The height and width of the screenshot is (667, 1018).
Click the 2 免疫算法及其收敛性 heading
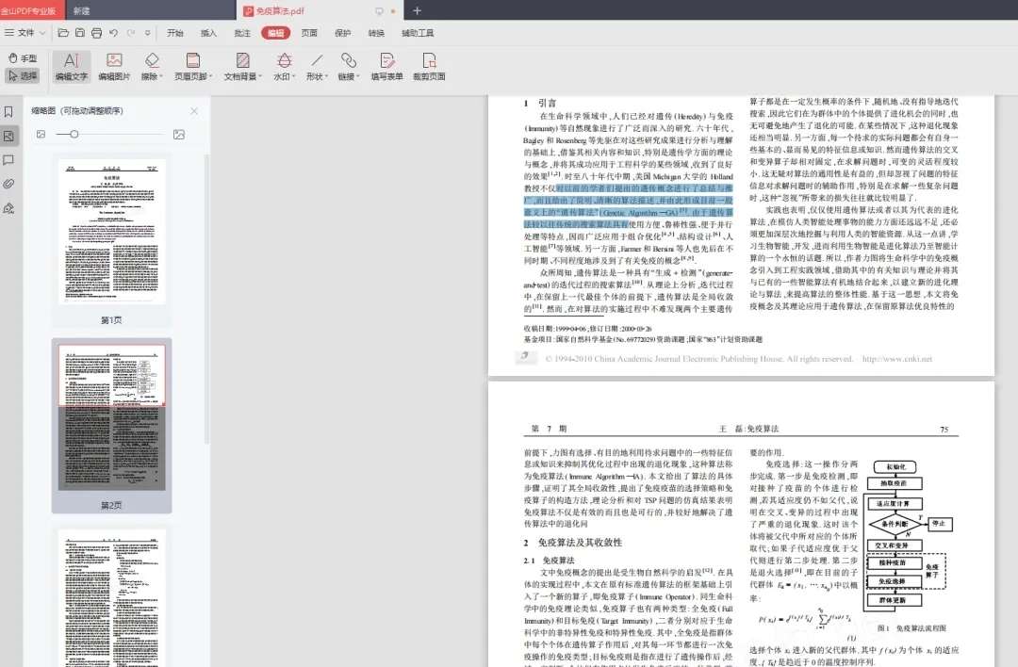tap(573, 543)
